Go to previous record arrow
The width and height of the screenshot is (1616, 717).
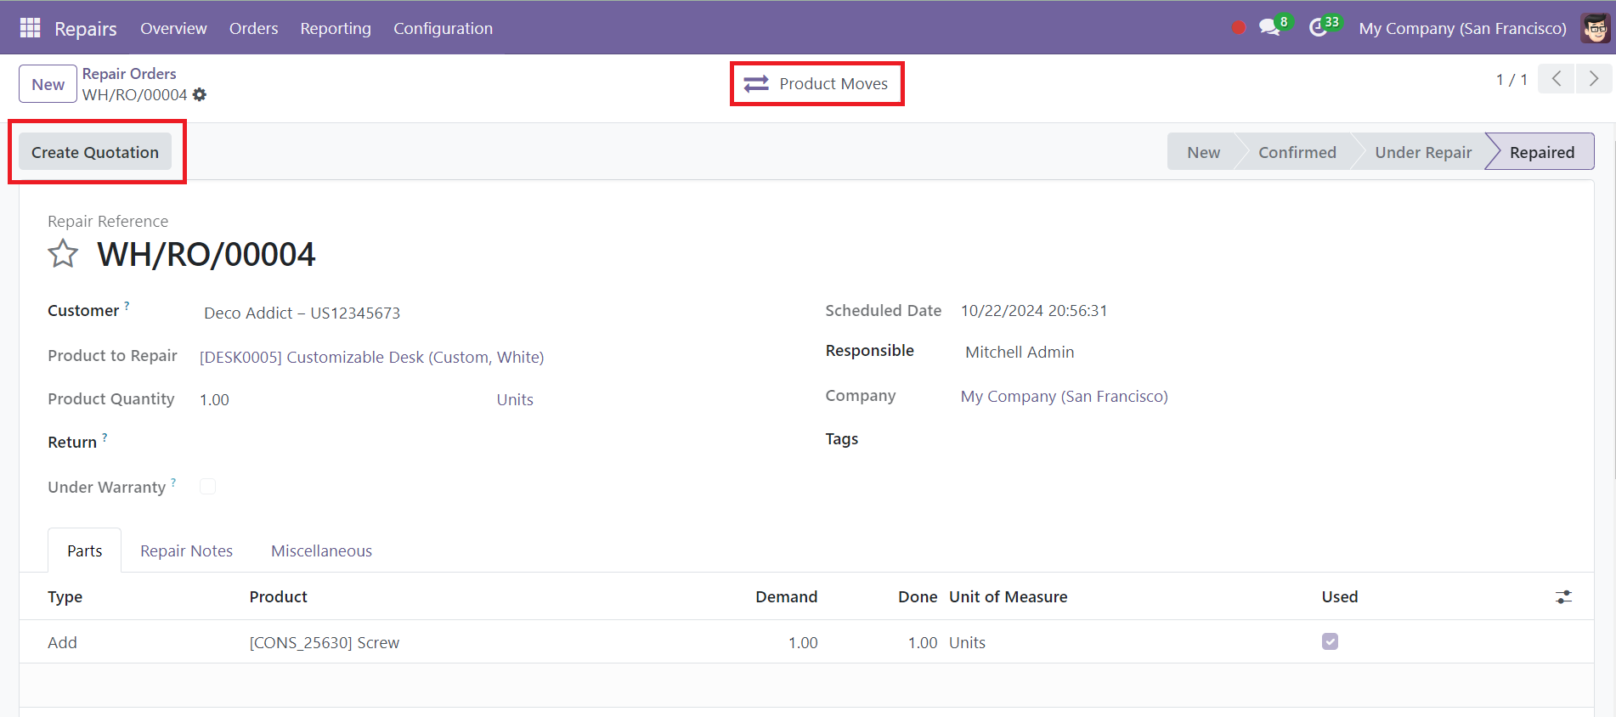coord(1557,79)
